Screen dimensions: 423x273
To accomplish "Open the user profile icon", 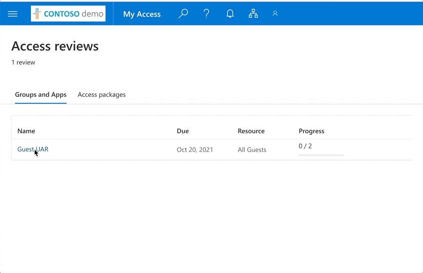I will [275, 14].
